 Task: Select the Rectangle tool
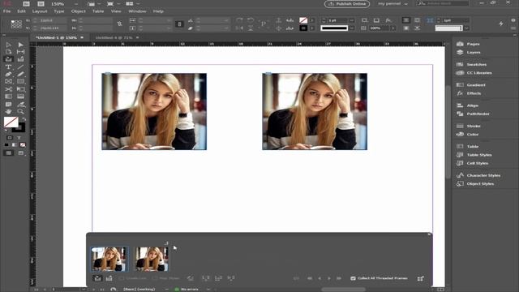20,81
